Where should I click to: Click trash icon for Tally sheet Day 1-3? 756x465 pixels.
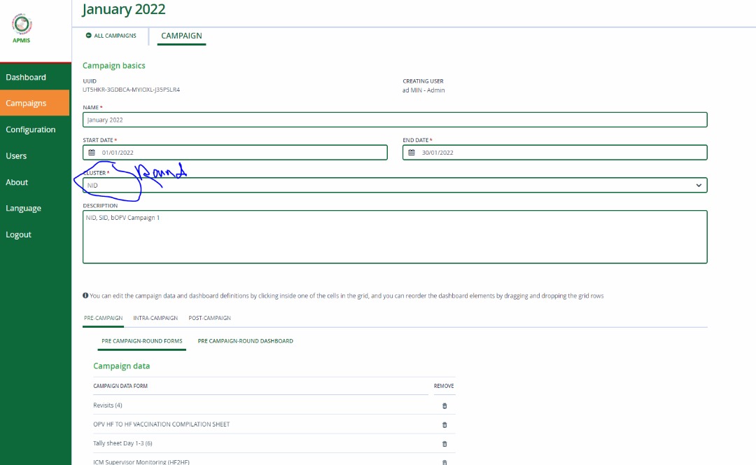444,443
